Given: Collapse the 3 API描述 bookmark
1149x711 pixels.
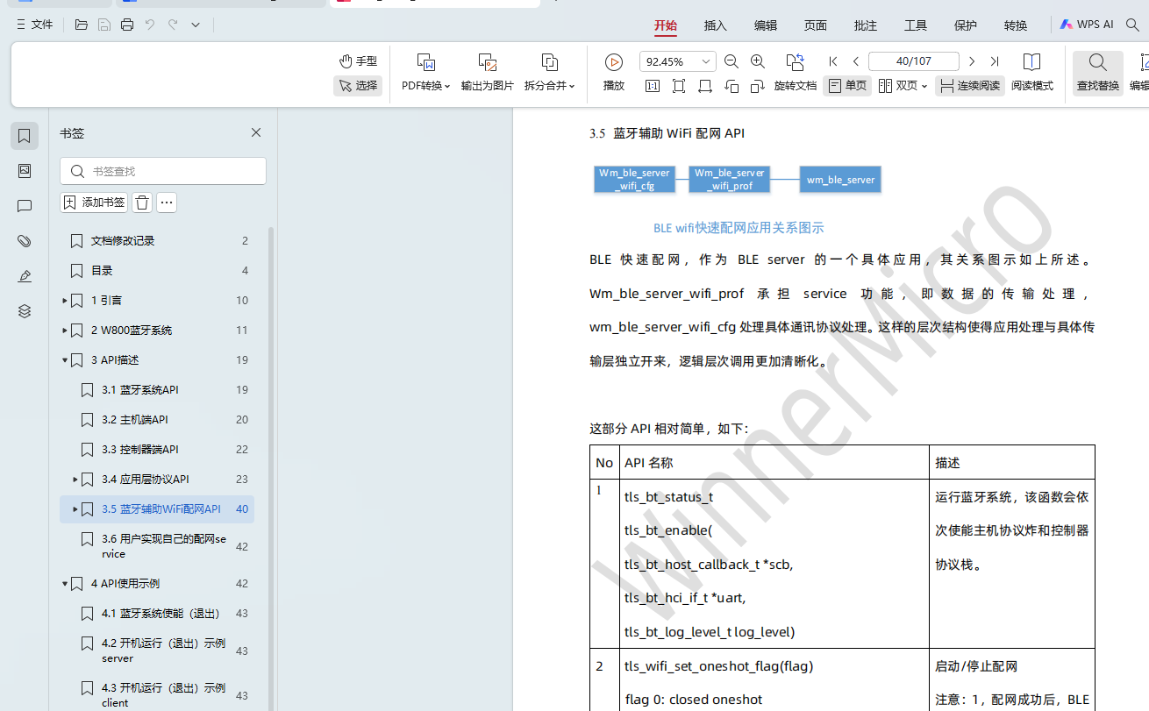Looking at the screenshot, I should (65, 359).
